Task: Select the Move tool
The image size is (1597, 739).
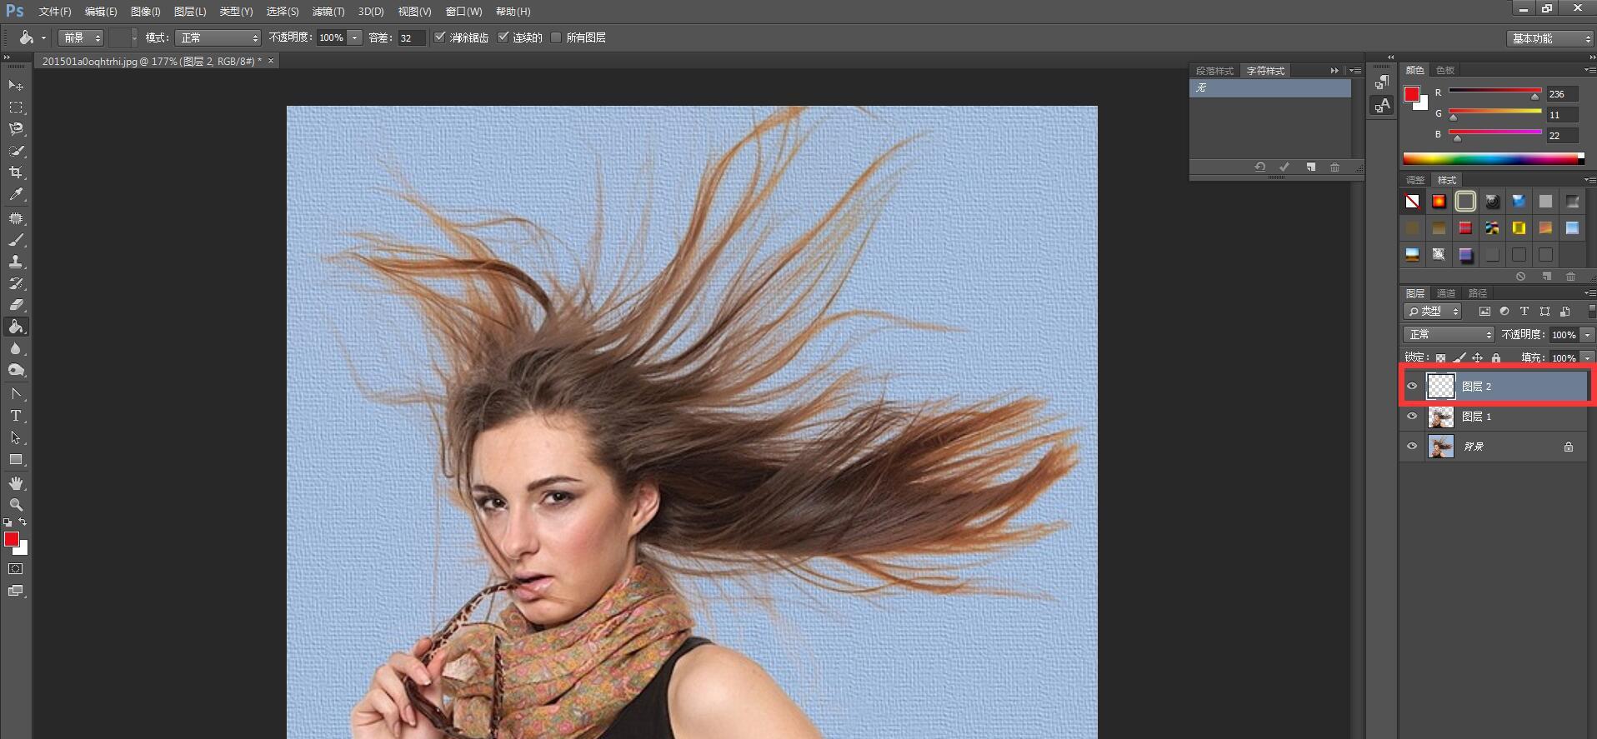Action: (x=16, y=85)
